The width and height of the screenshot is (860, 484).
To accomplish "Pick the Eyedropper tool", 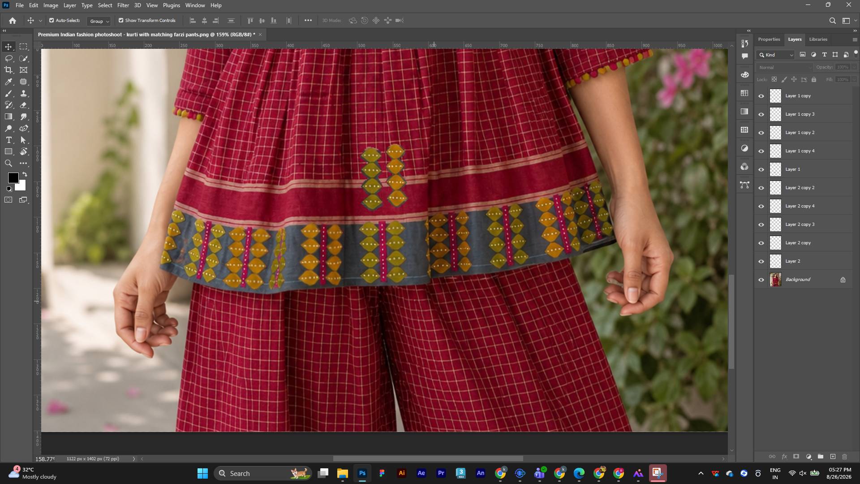I will click(9, 82).
